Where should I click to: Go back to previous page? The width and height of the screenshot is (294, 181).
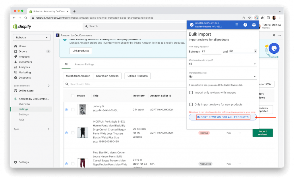[x=14, y=17]
